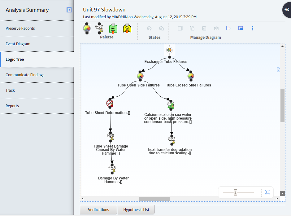
Task: Click the vertical scrollbar up arrow
Action: [x=282, y=46]
